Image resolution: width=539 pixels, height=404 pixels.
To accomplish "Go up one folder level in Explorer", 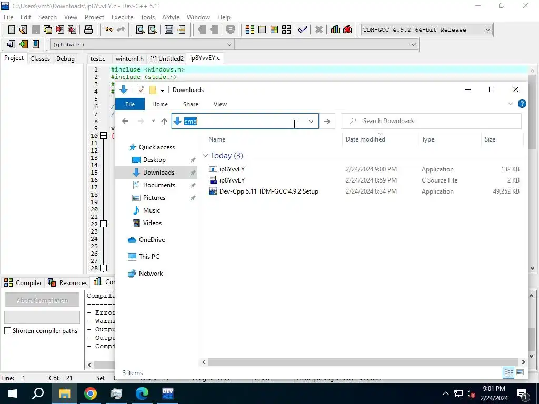I will (x=164, y=122).
